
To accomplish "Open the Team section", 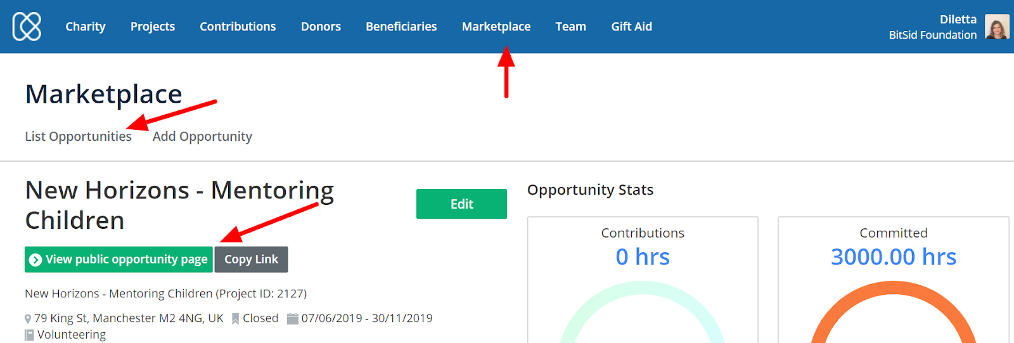I will 570,27.
